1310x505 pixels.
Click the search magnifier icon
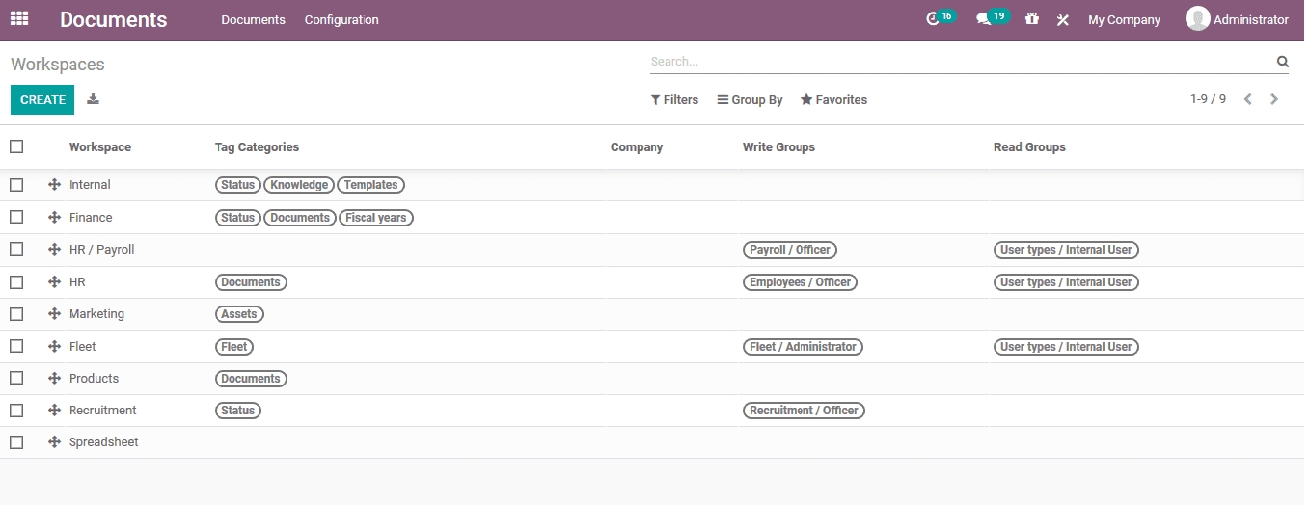coord(1282,62)
